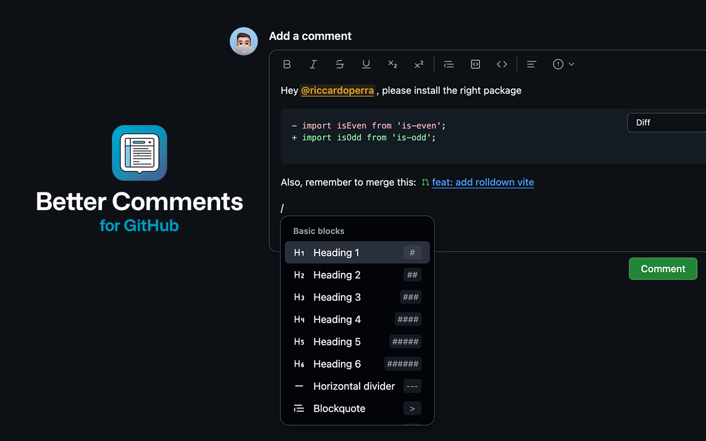Open the 'feat: add rolldown vite' link
The width and height of the screenshot is (706, 441).
[x=483, y=182]
